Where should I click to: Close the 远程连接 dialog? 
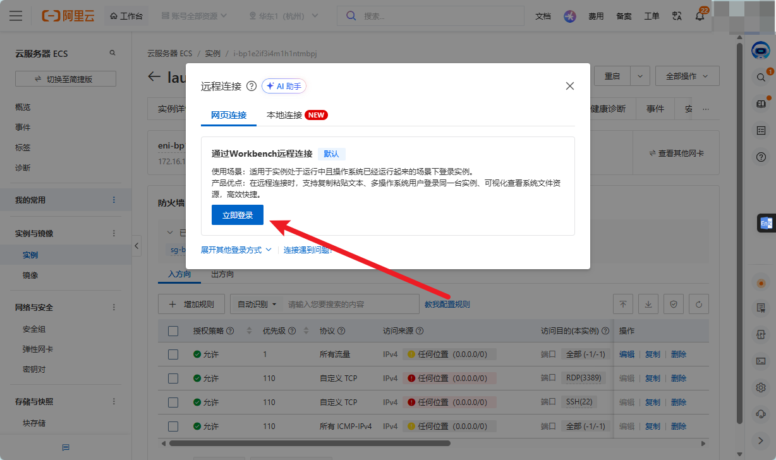[x=570, y=86]
